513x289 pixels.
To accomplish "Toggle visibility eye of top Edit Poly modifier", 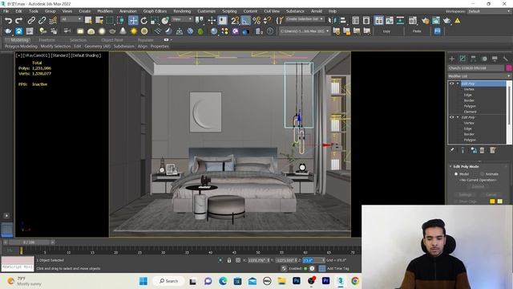I will click(x=451, y=83).
